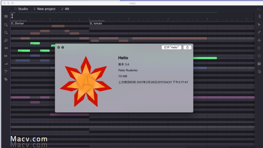Screen dimensions: 263x148
Task: Jump to previous anchor rewind icon
Action: [x=6, y=48]
